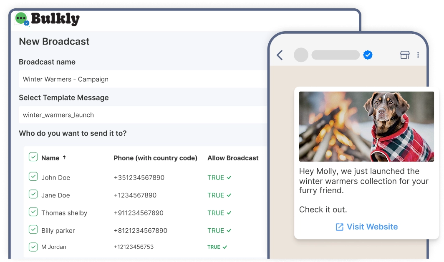Screen dimensions: 444x262
Task: Uncheck the Thomas shelby contact checkbox
Action: pos(33,212)
